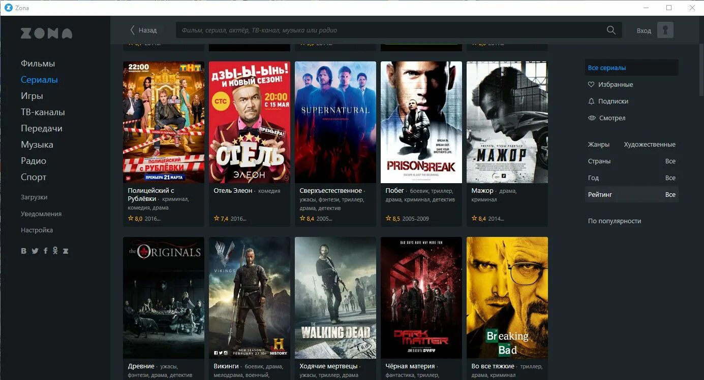Click the star rating 7,4 of Отель Элеон
This screenshot has width=704, height=380.
click(221, 219)
